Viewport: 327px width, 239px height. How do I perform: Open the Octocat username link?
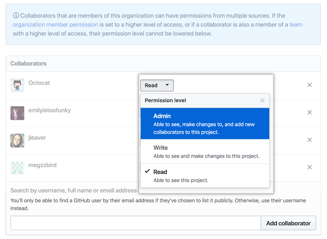pos(39,83)
